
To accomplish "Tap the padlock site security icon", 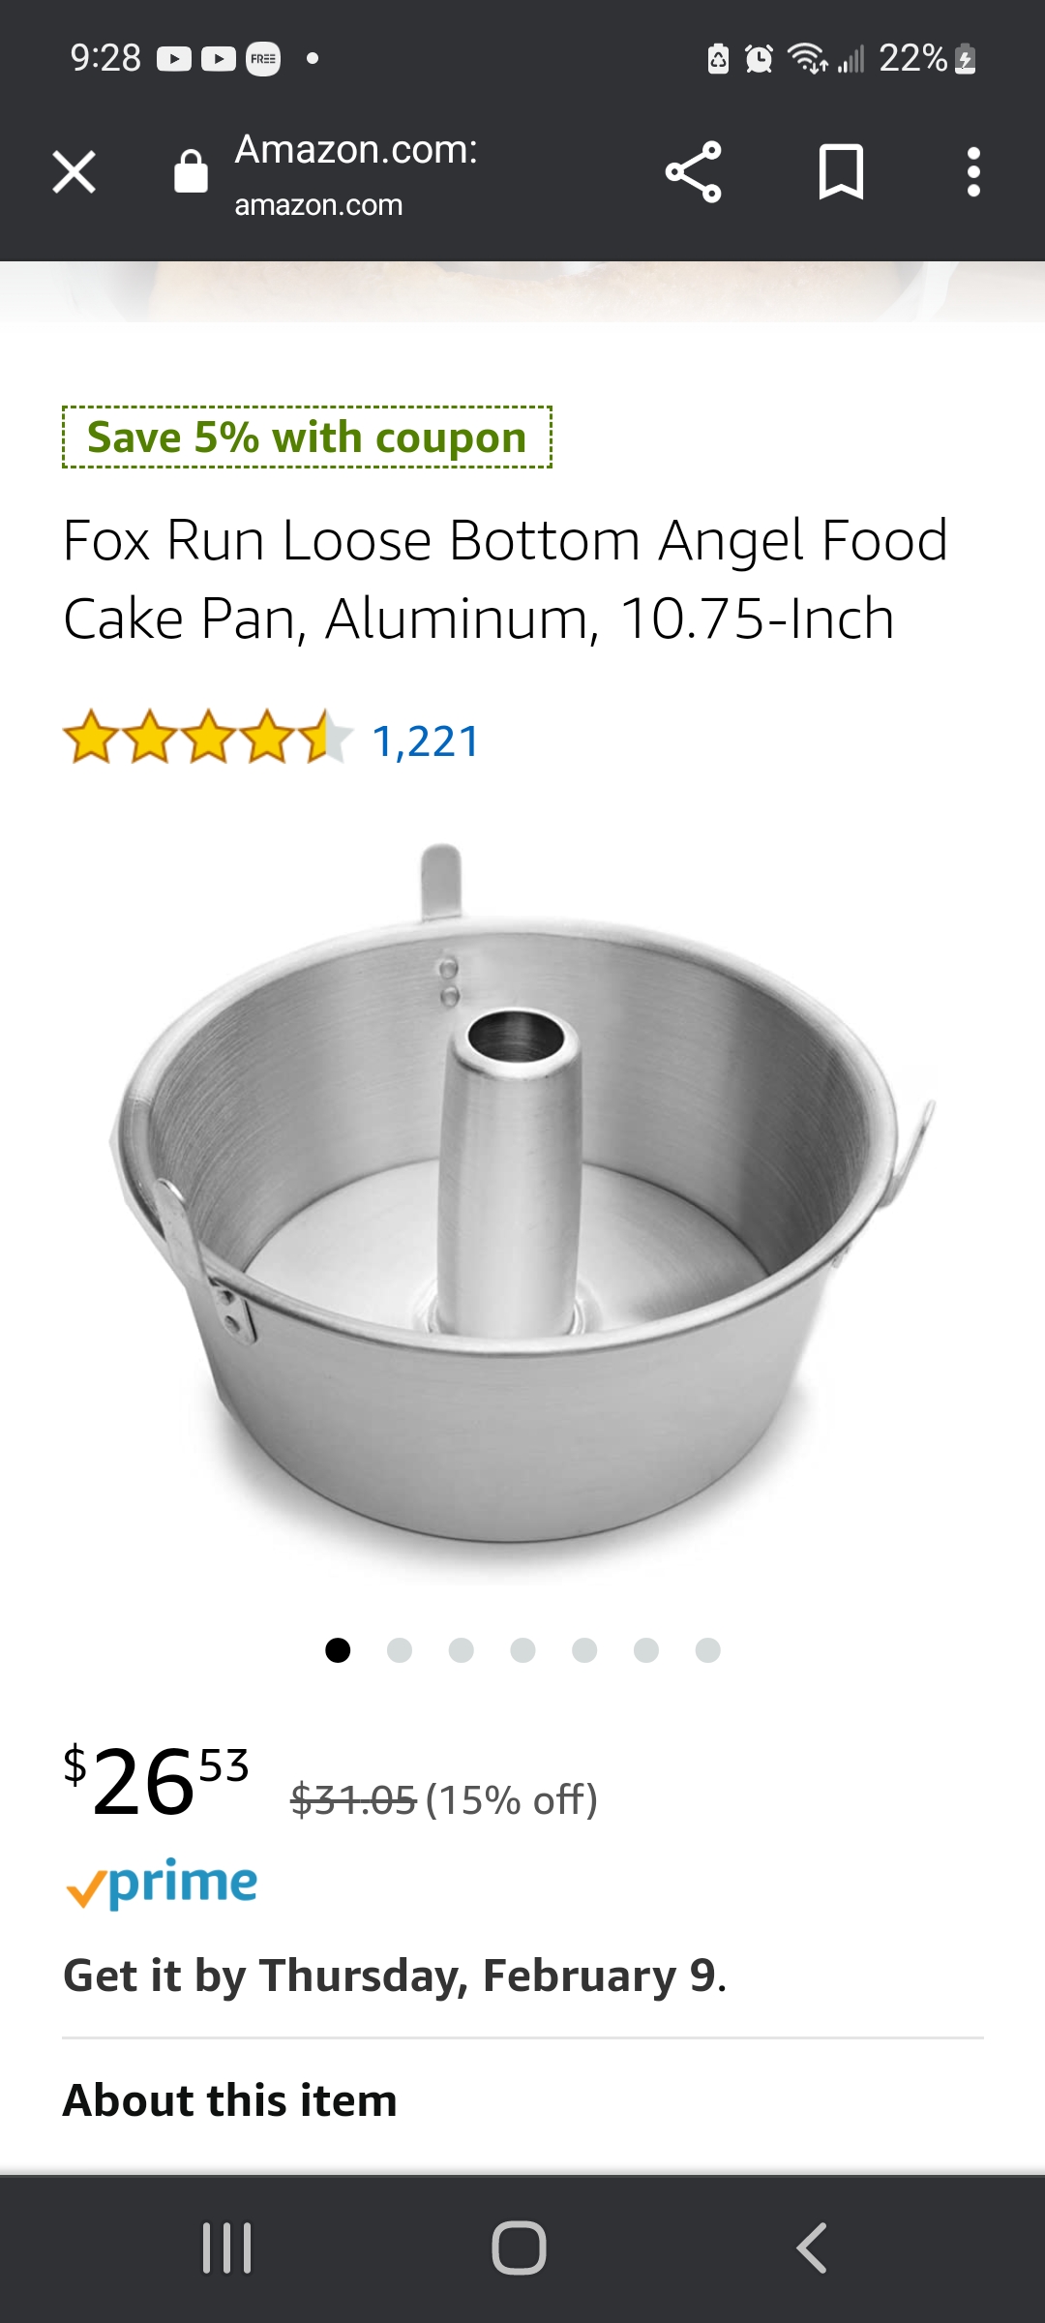I will [191, 172].
